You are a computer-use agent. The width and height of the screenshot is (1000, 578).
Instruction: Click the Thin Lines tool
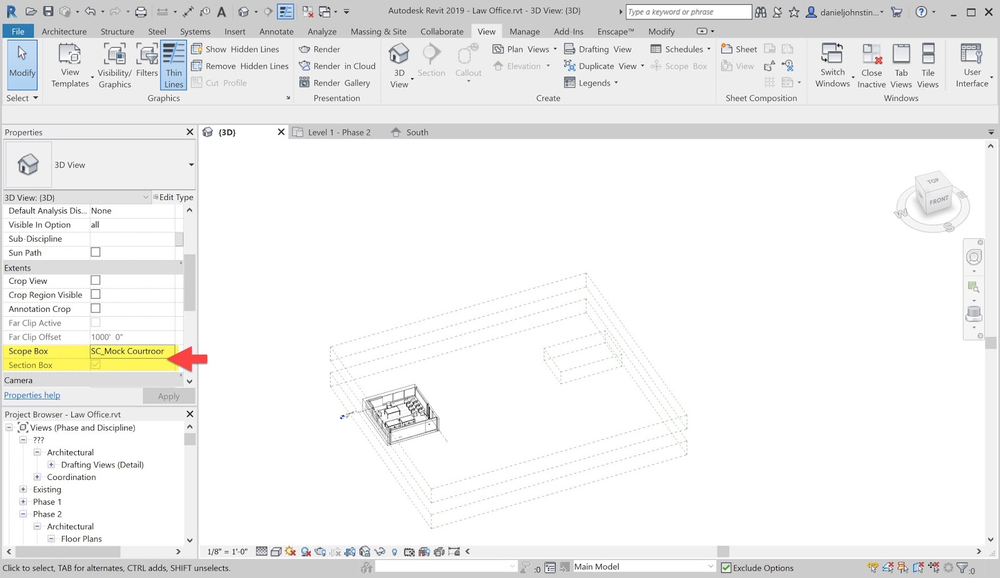173,66
